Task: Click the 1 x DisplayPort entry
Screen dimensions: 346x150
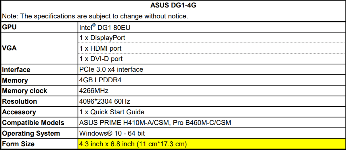Action: (102, 38)
